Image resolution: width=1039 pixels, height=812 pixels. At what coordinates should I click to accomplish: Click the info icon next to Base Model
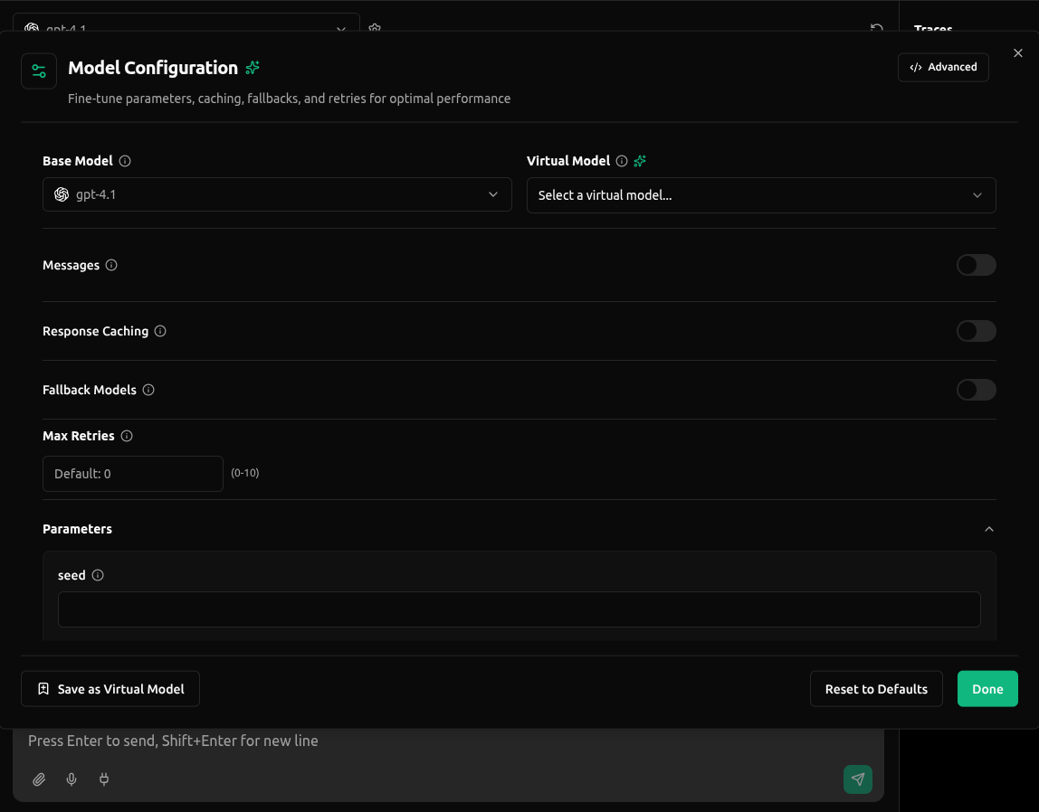pos(125,161)
